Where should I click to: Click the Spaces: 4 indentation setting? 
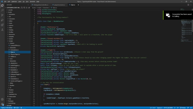coord(160,108)
